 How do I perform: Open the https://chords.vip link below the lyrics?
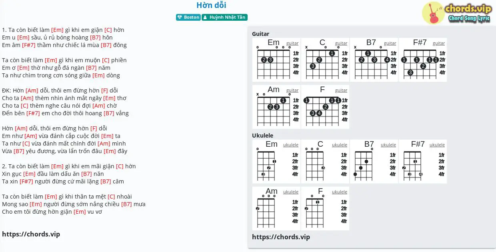coord(31,234)
